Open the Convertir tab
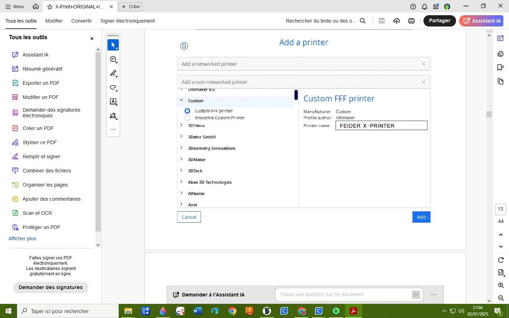Screen dimensions: 509x318 click(82, 21)
